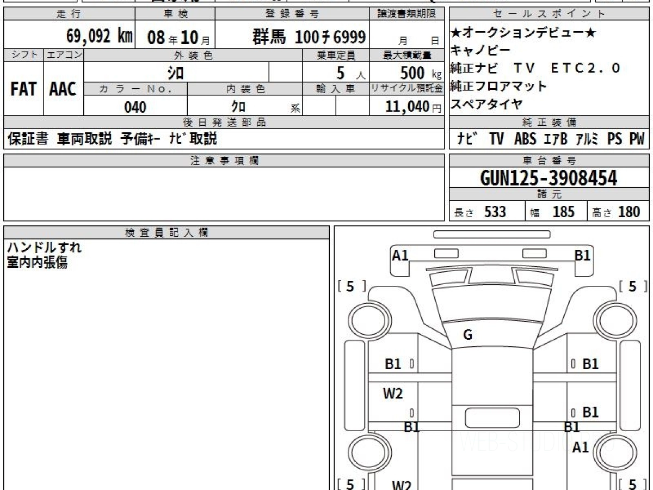Click TV in the 純正装備 row
653x490 pixels.
tap(496, 139)
